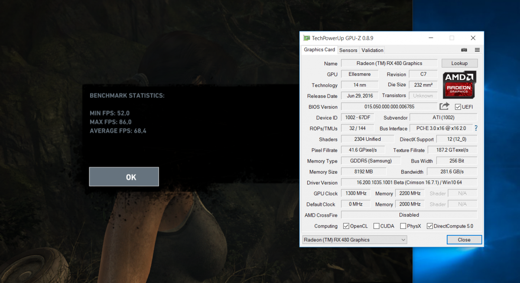Screen dimensions: 520x283
Task: Click the Transistors value Unknown
Action: 423,96
